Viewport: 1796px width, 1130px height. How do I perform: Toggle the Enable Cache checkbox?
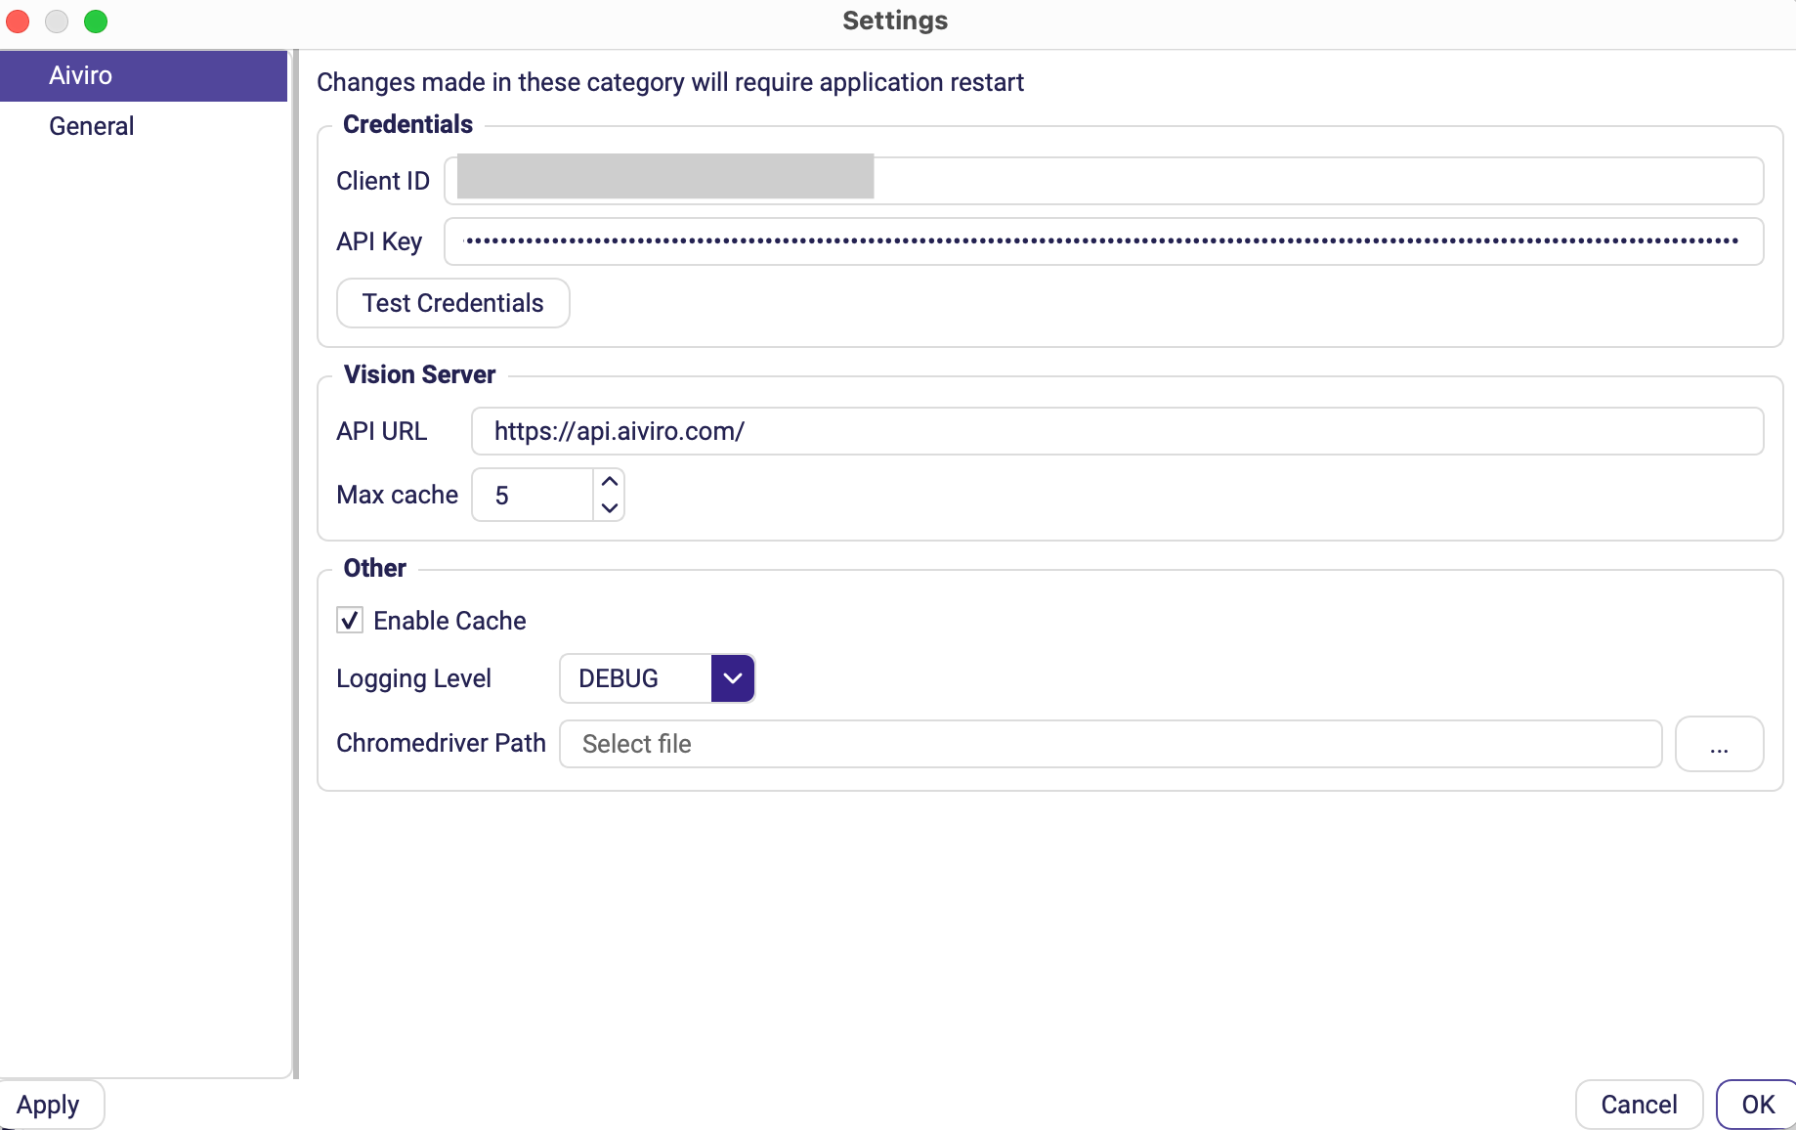point(350,621)
